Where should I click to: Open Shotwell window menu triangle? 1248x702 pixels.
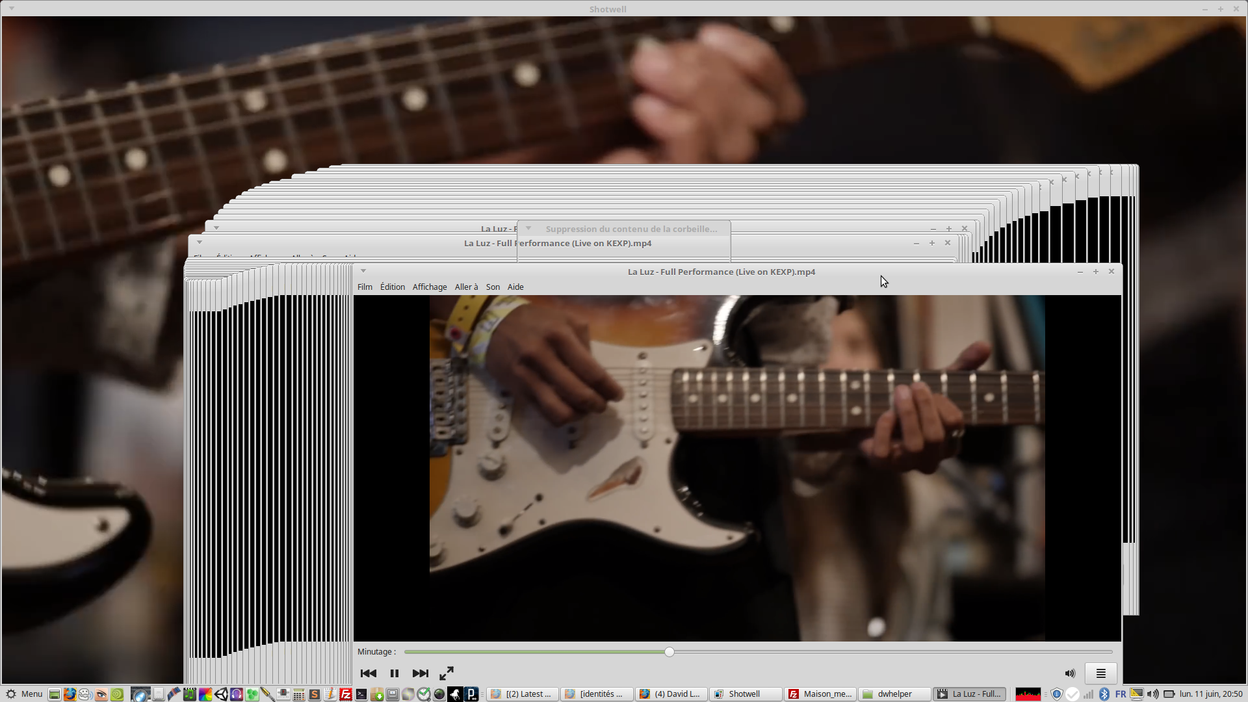tap(12, 8)
